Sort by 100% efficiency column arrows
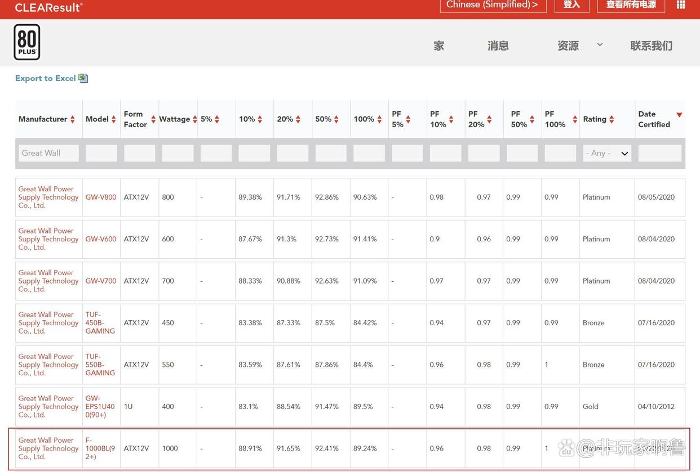This screenshot has height=472, width=700. point(379,119)
